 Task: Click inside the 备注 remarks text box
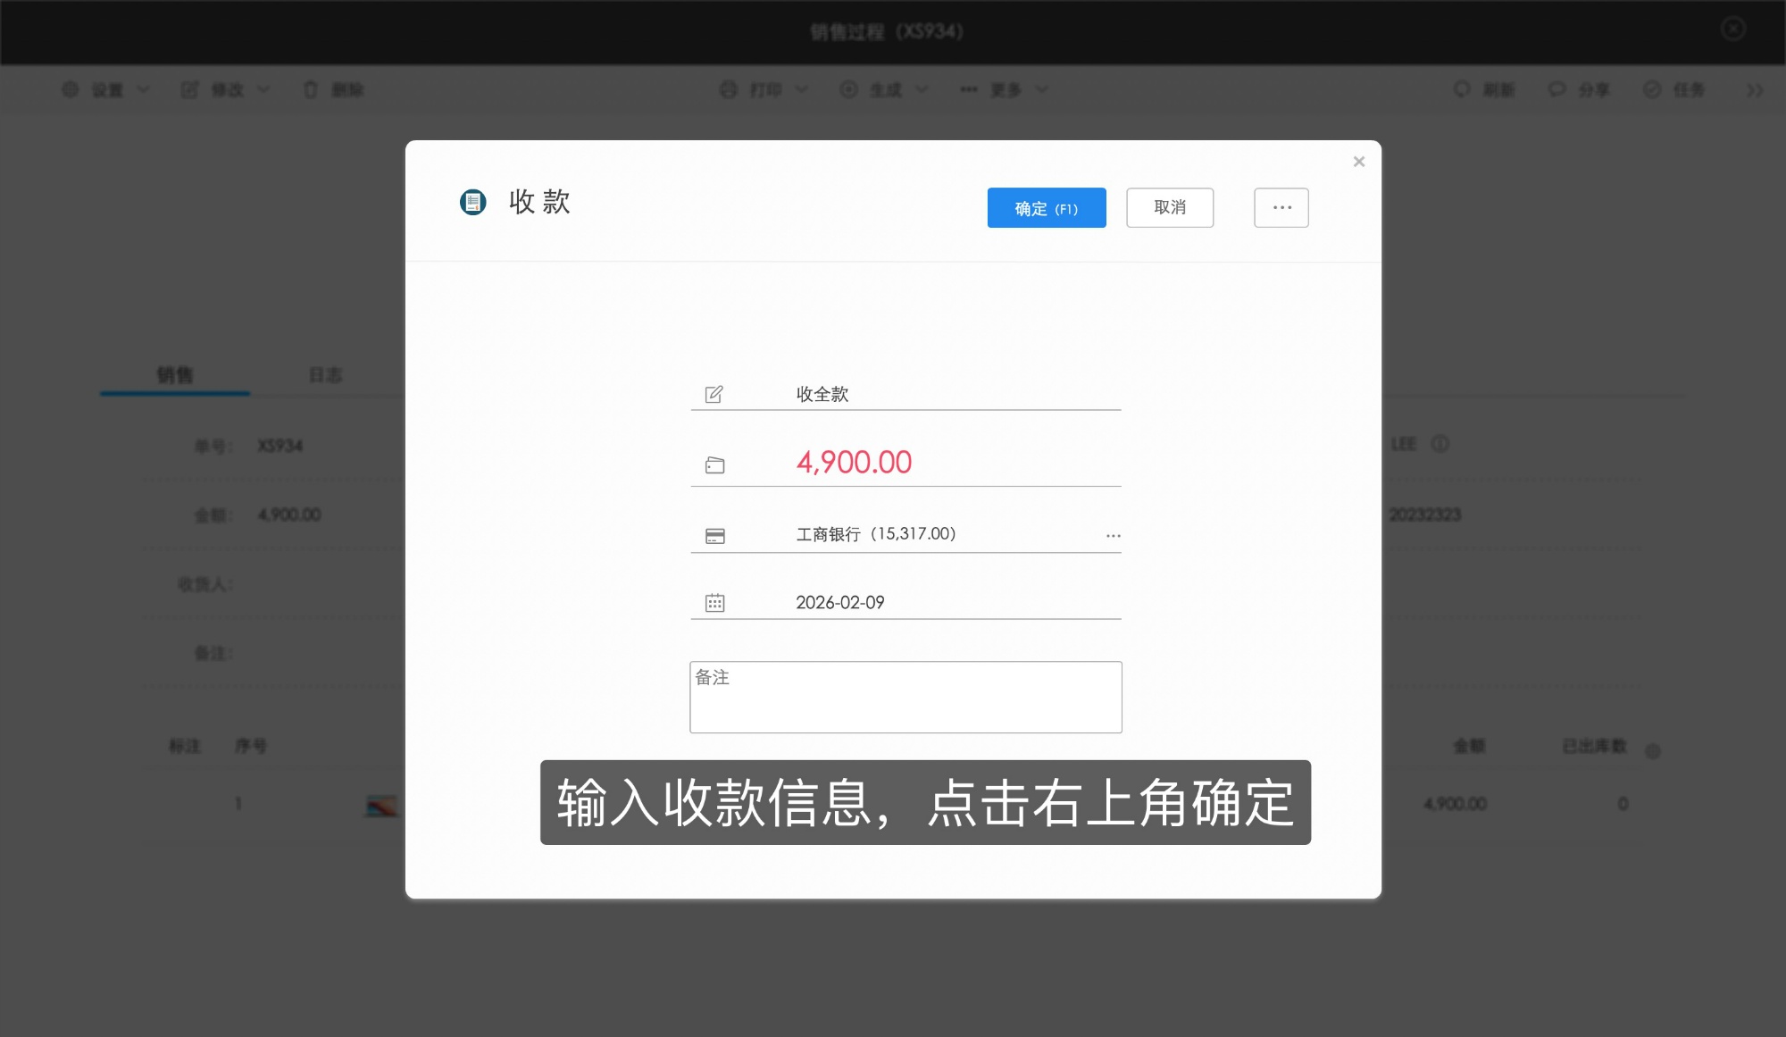click(905, 697)
